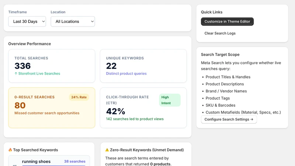
Task: Click the '0-RESULT SEARCHES' label
Action: (x=34, y=97)
